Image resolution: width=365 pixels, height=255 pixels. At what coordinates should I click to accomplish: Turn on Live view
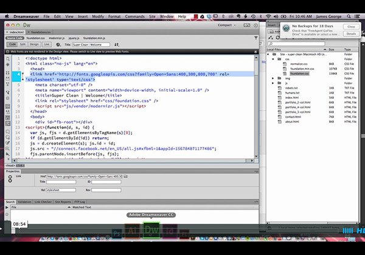[47, 44]
